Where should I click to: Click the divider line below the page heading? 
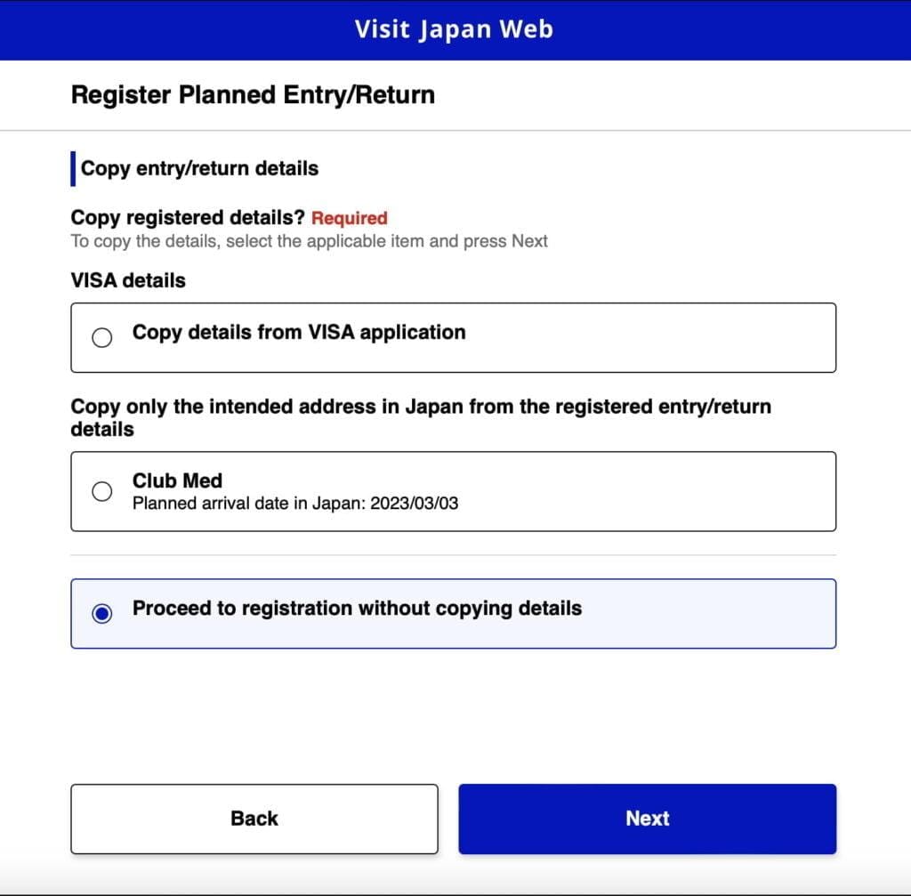point(455,131)
